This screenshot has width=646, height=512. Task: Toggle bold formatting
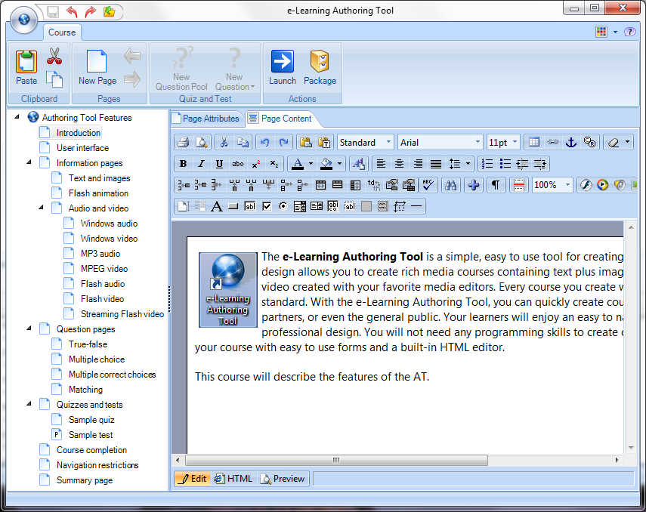tap(183, 164)
